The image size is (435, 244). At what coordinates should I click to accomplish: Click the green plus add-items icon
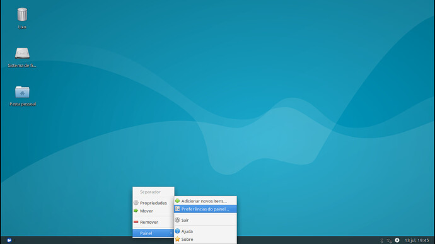(178, 200)
